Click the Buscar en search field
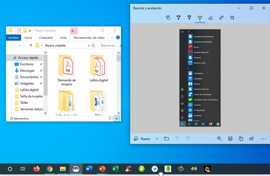The image size is (270, 176). point(110,46)
